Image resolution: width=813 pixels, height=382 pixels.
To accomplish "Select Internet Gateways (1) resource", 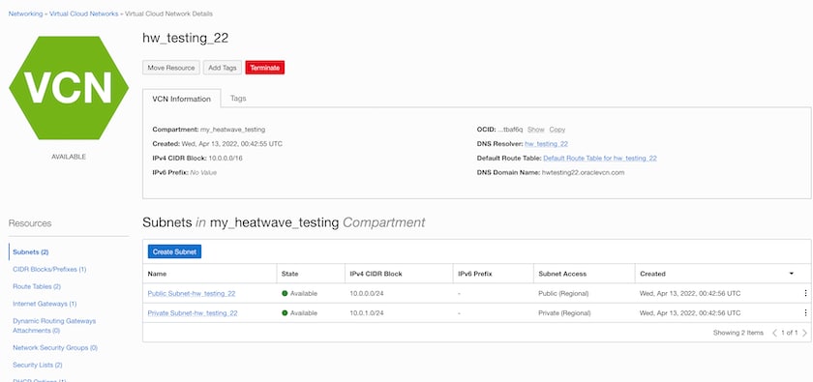I will (x=45, y=304).
